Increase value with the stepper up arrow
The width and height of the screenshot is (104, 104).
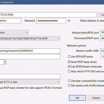click(x=5, y=61)
